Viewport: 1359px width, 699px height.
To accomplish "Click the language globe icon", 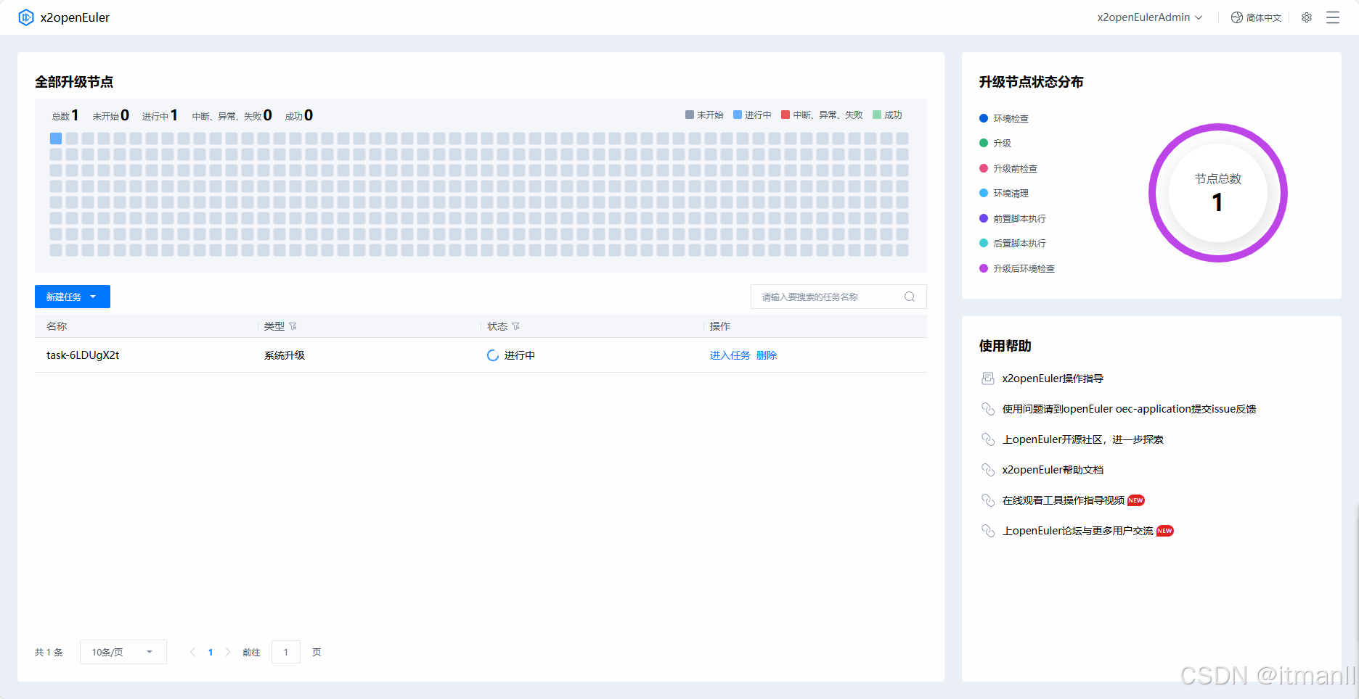I will [1237, 17].
